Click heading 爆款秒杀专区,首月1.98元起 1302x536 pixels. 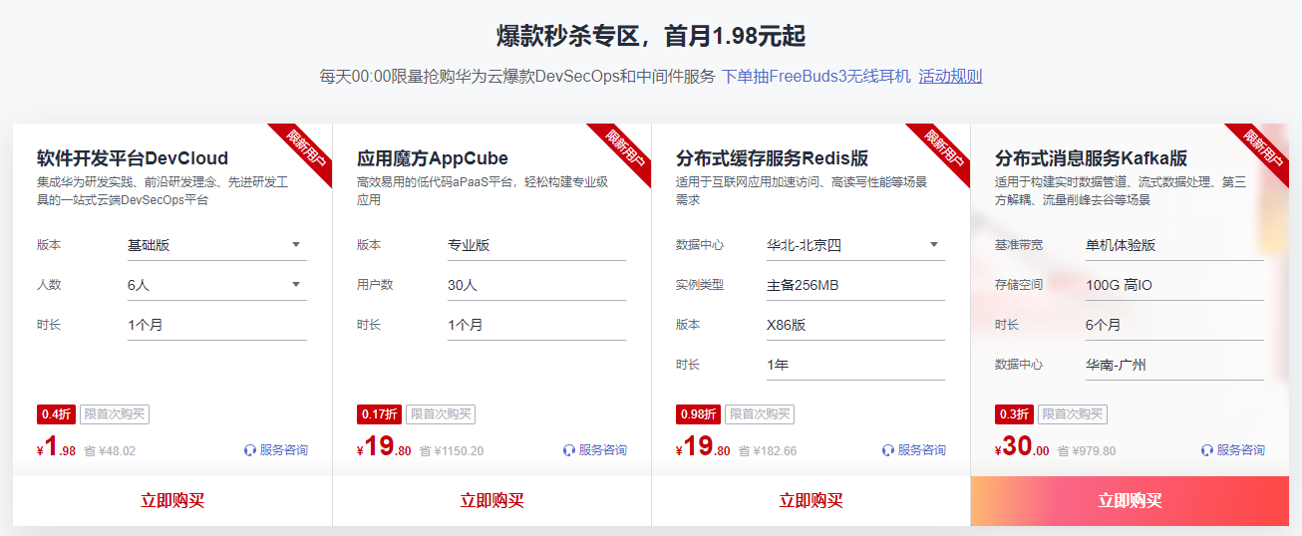pos(651,36)
